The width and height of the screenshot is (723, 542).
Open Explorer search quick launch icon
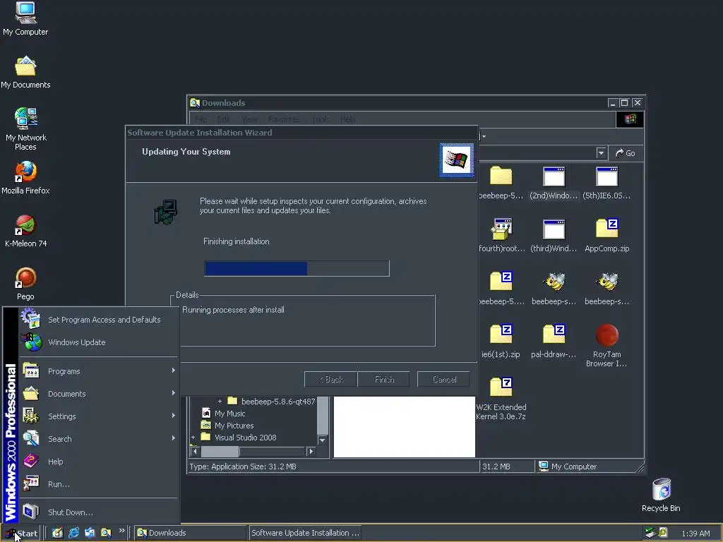(x=106, y=533)
